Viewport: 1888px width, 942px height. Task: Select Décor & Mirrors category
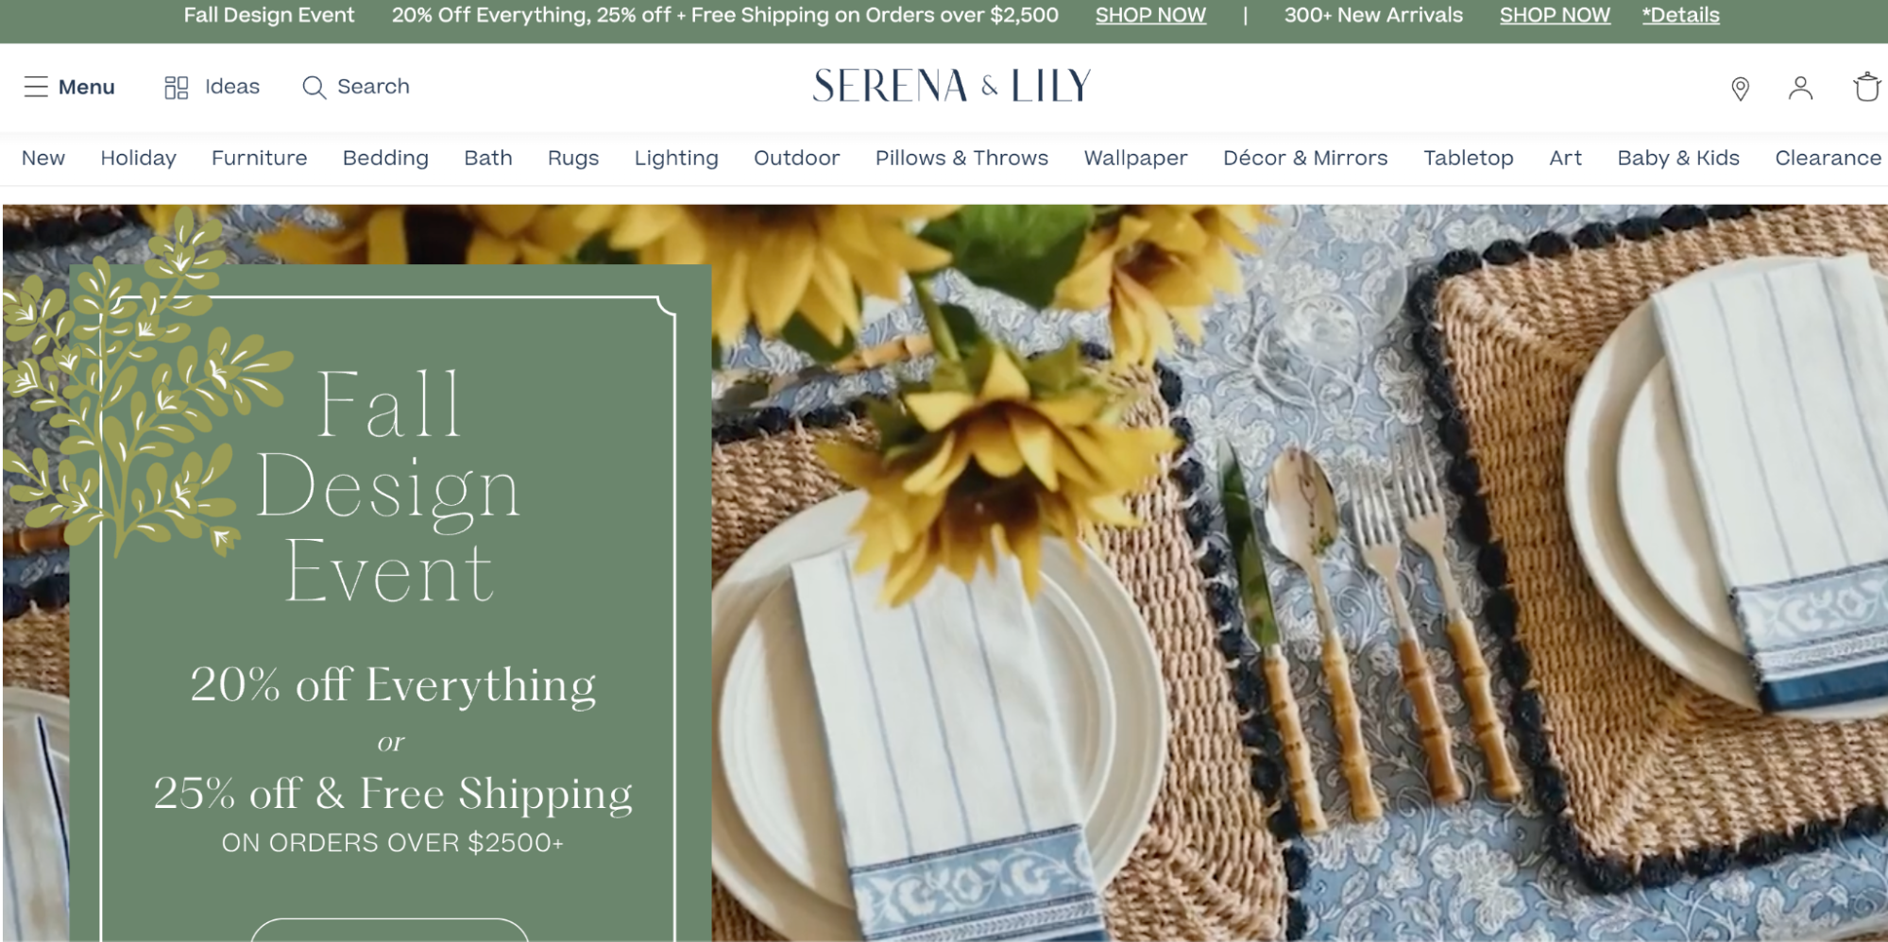tap(1305, 158)
